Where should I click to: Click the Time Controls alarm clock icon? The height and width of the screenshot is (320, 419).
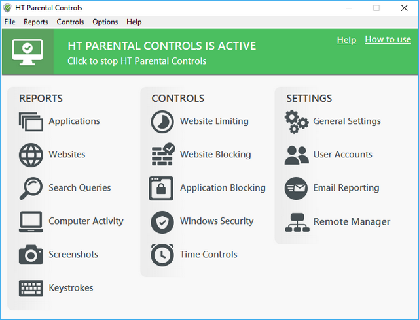[x=162, y=255]
